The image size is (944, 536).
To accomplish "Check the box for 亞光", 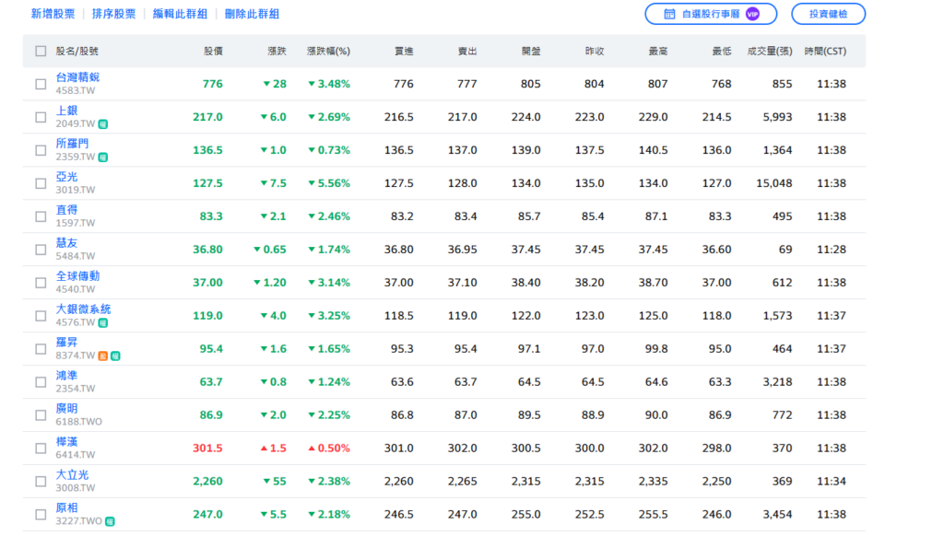I will click(x=41, y=183).
